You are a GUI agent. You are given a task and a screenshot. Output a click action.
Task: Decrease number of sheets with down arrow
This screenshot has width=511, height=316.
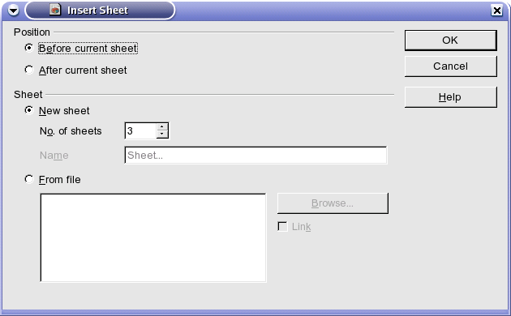[162, 134]
